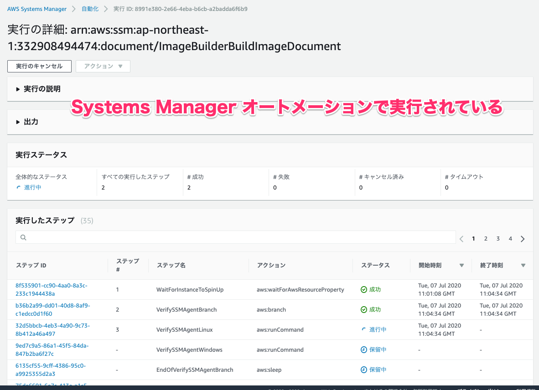Click overall status in-progress spinner icon
Screen dimensions: 539x390
click(19, 187)
